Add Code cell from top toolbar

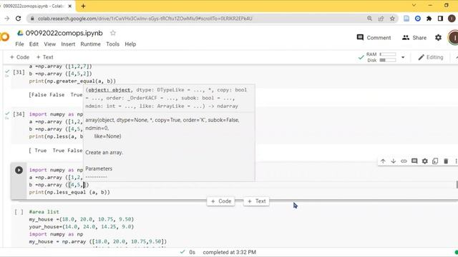(x=19, y=57)
